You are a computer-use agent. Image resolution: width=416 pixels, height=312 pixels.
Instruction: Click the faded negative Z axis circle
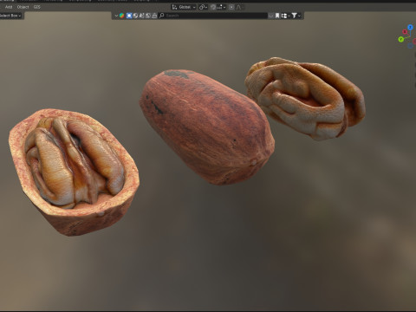tap(411, 46)
